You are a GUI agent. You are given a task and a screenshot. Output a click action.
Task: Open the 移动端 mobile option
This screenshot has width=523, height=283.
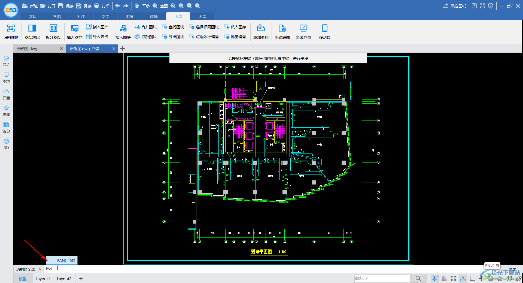(325, 32)
